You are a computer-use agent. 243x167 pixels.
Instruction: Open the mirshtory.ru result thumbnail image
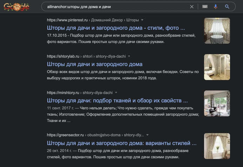217,103
